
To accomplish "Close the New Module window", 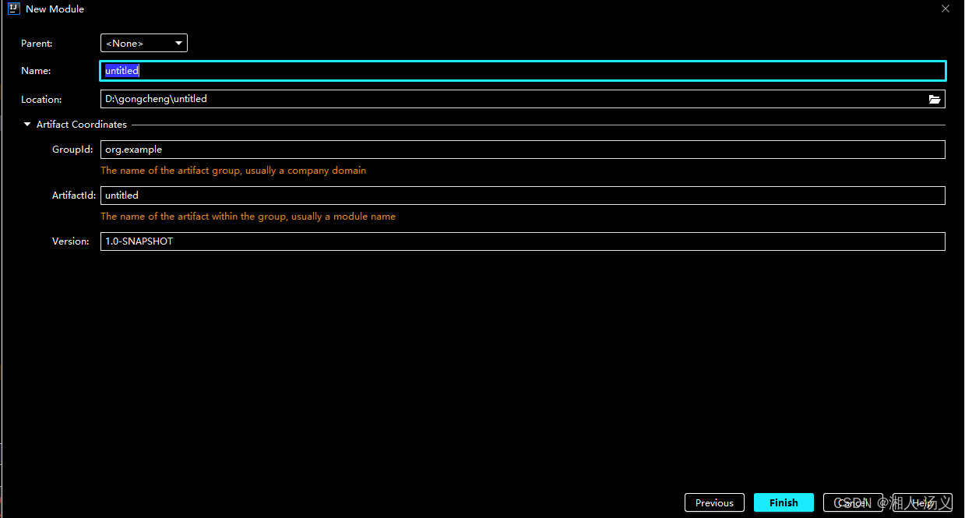I will (x=946, y=9).
